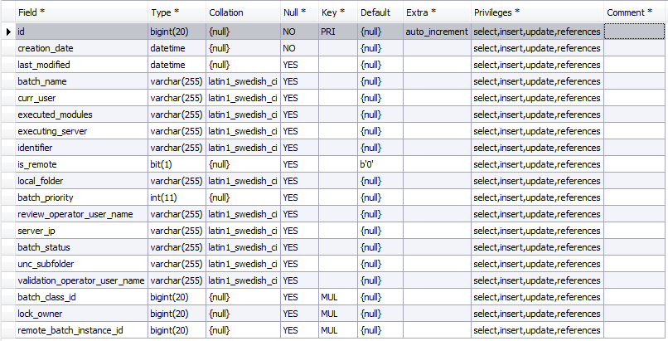The width and height of the screenshot is (668, 341).
Task: Select the review_operator_user_name field cell
Action: pos(82,214)
